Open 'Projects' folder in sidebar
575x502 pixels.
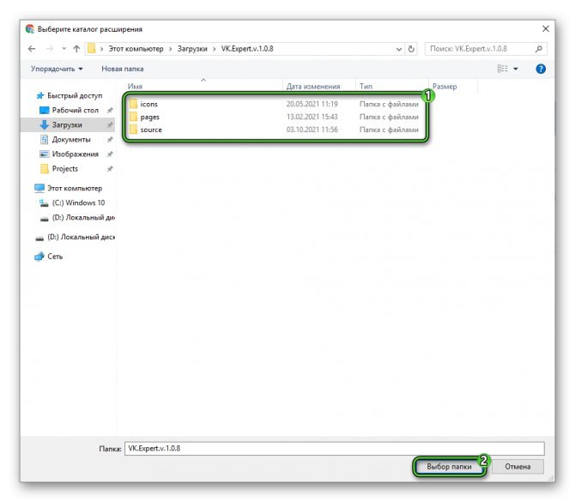coord(65,169)
